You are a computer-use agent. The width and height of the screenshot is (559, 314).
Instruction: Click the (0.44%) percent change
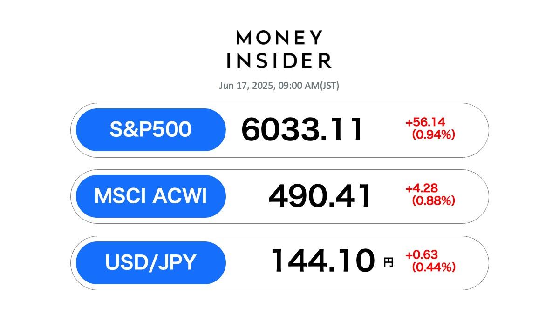(x=433, y=267)
